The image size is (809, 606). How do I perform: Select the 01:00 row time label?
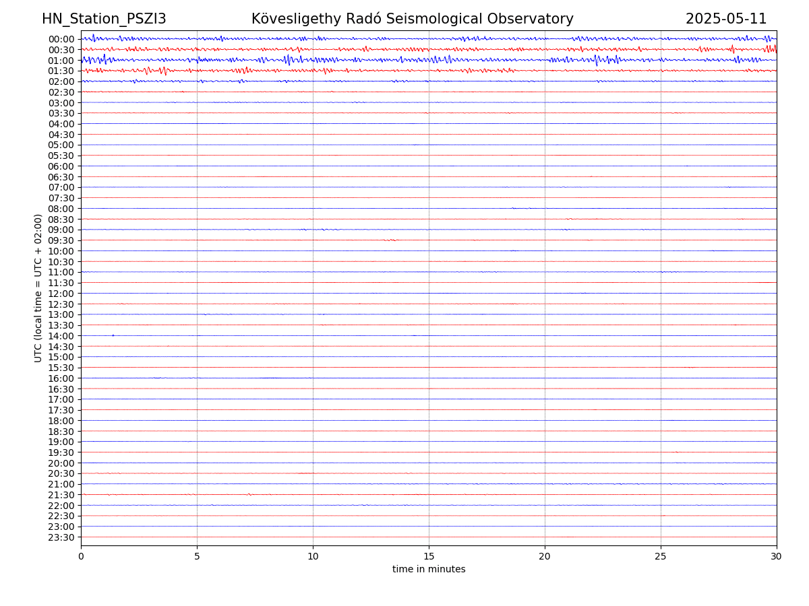point(61,61)
